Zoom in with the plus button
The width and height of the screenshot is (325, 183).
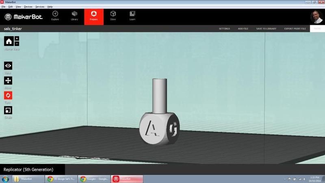coord(17,38)
